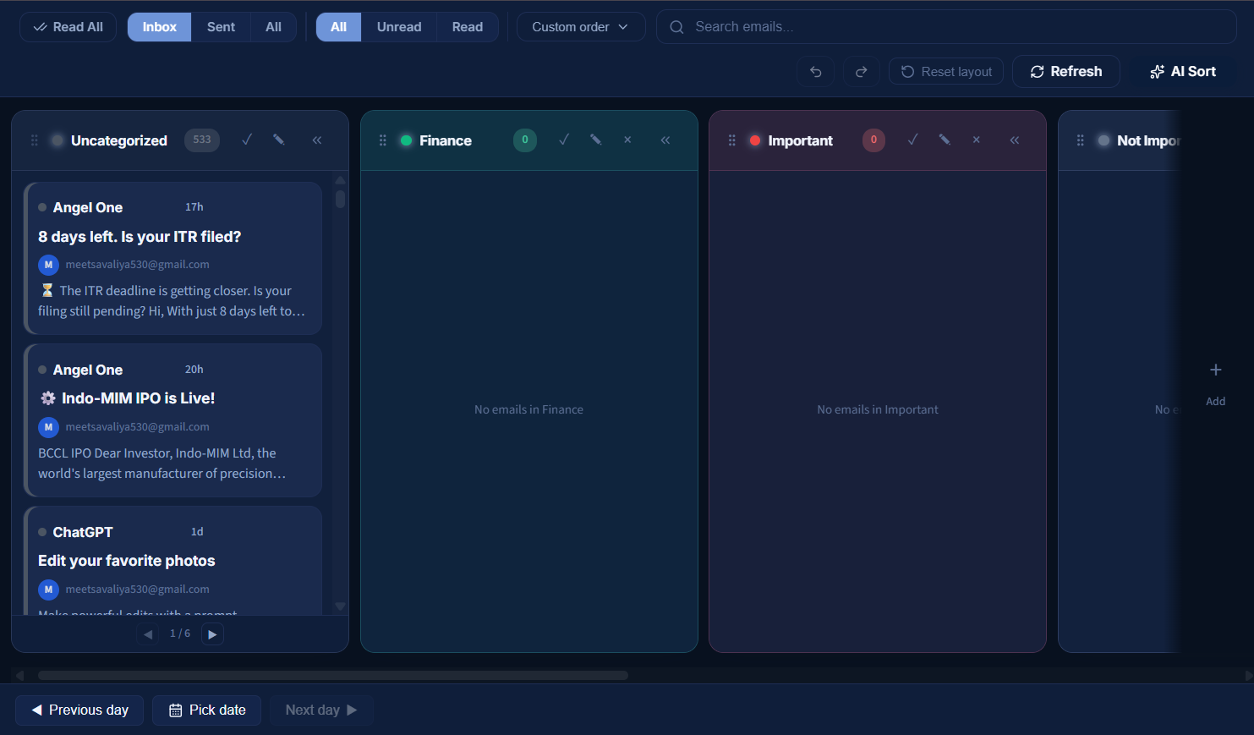Delete the Important column
1254x735 pixels.
(x=977, y=140)
